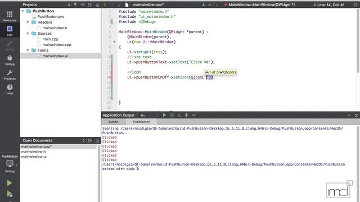Click line number 14 in gutter

[x=109, y=77]
